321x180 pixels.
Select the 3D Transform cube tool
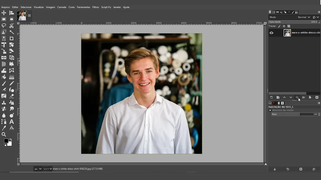(12, 58)
